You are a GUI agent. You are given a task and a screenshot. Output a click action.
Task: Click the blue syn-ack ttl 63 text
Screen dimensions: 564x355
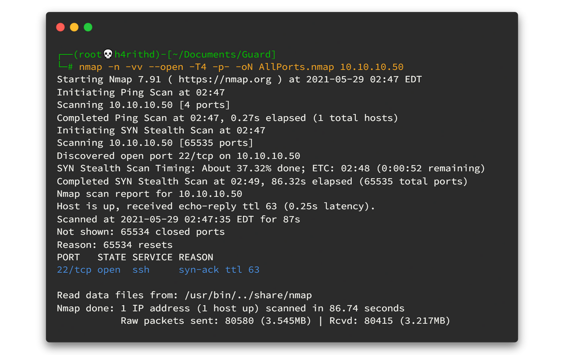[x=219, y=270]
